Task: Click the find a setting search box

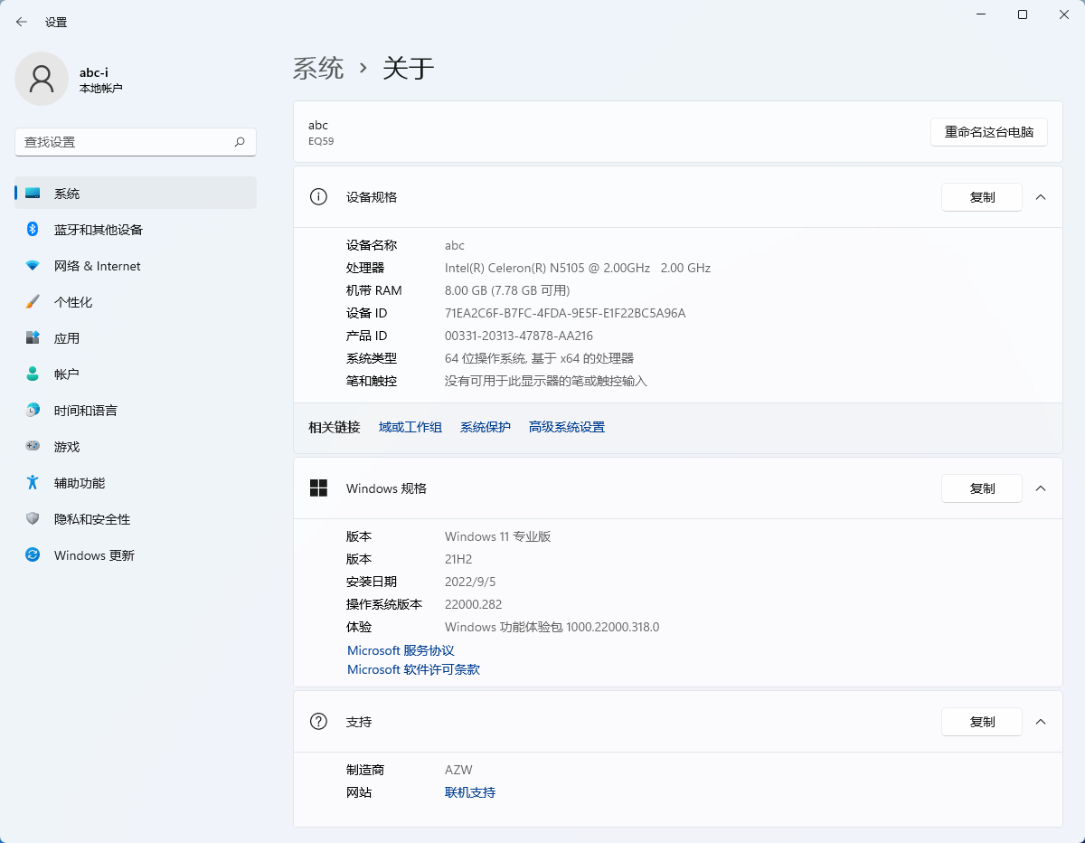Action: (127, 142)
